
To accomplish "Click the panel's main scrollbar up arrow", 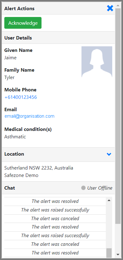I will coord(118,5).
